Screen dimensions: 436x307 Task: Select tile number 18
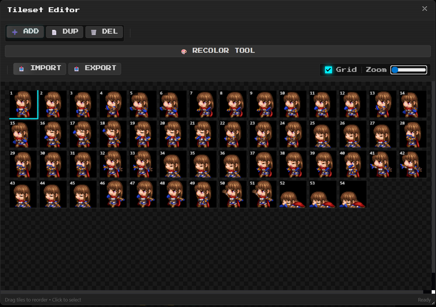click(x=113, y=135)
